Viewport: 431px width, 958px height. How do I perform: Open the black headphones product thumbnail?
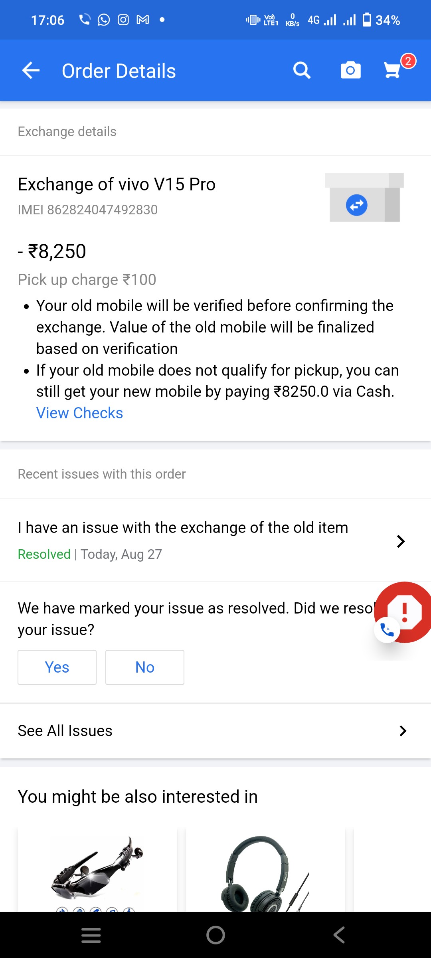tap(265, 871)
